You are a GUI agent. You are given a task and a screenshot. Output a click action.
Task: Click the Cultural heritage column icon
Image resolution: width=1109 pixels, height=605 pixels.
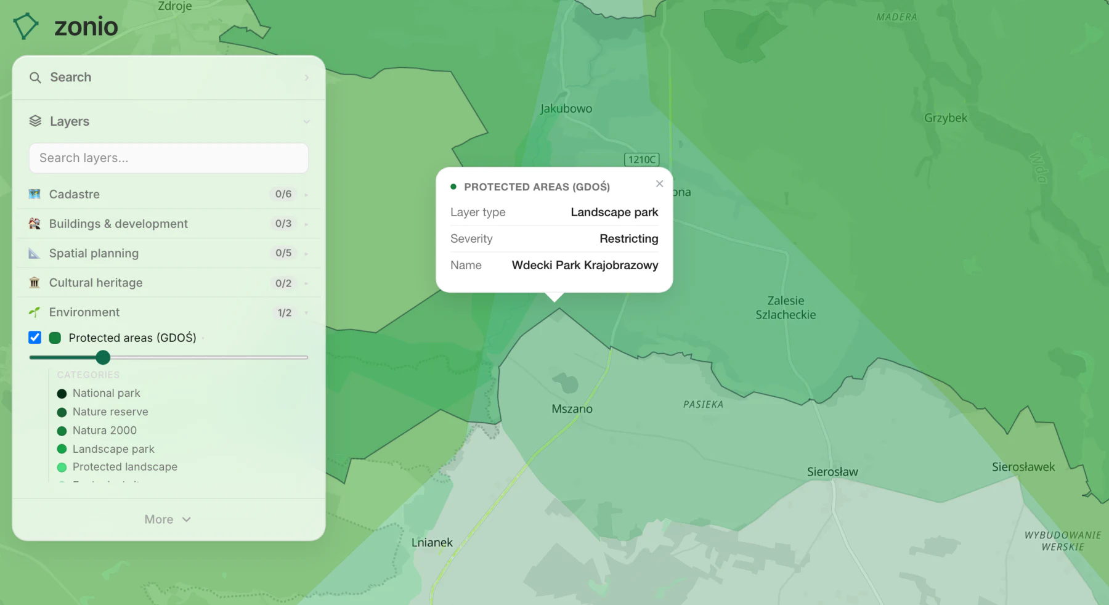(35, 283)
